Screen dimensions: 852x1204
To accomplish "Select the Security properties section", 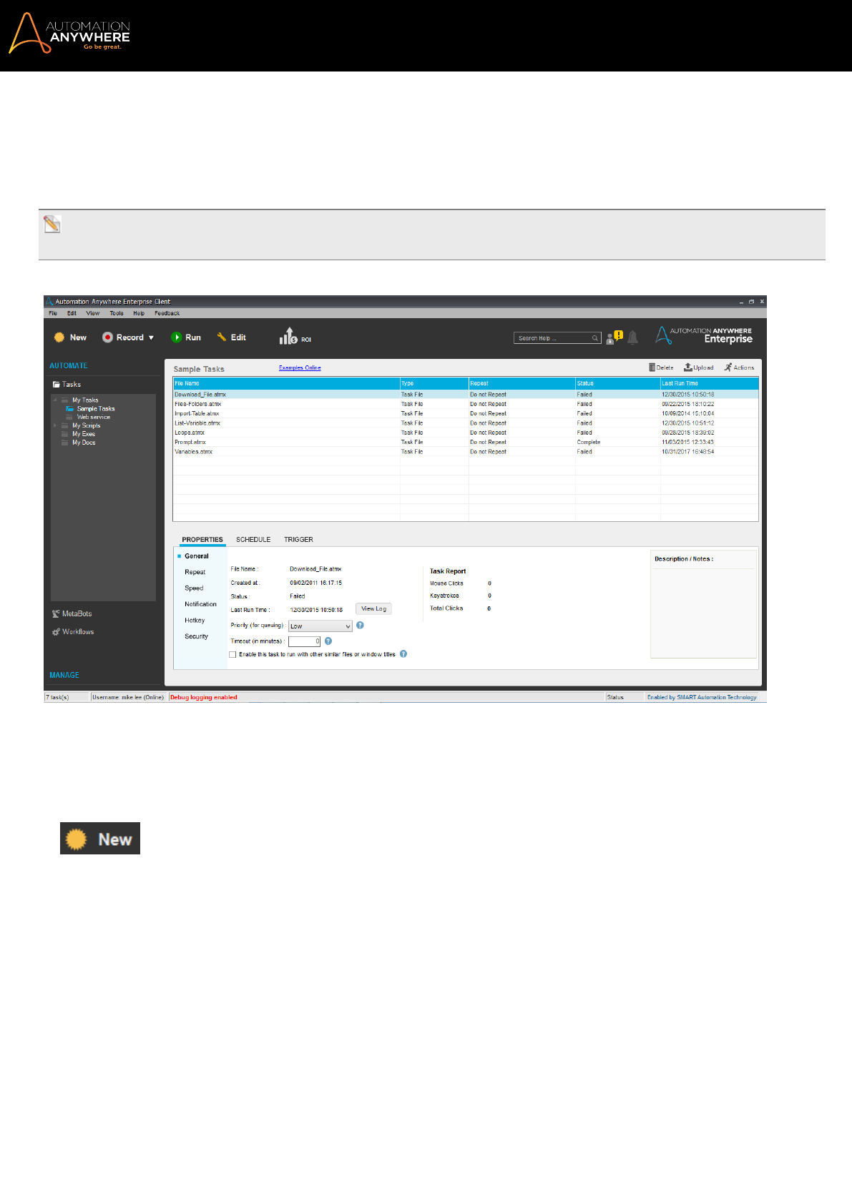I will (x=196, y=636).
